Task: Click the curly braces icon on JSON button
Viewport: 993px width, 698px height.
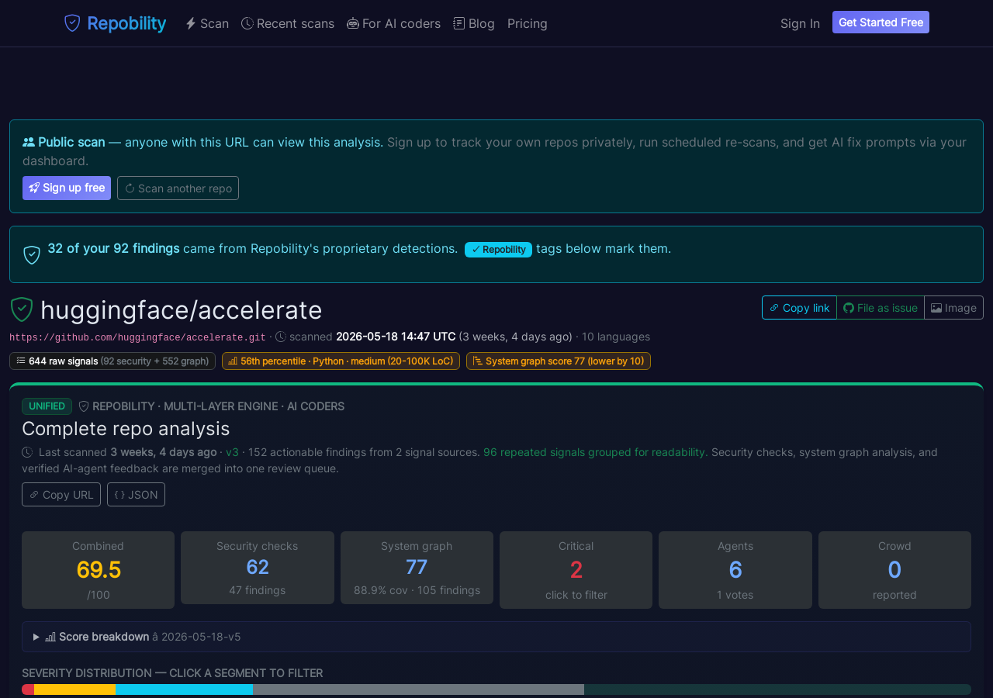Action: tap(119, 495)
